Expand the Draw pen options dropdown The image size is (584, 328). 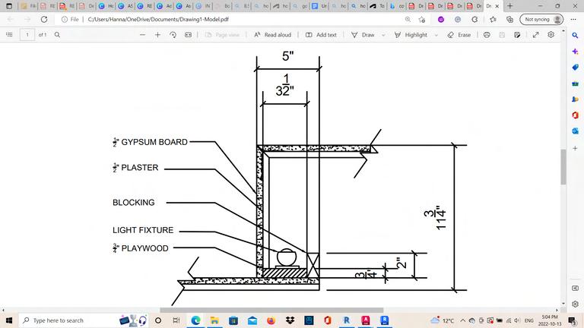click(383, 35)
